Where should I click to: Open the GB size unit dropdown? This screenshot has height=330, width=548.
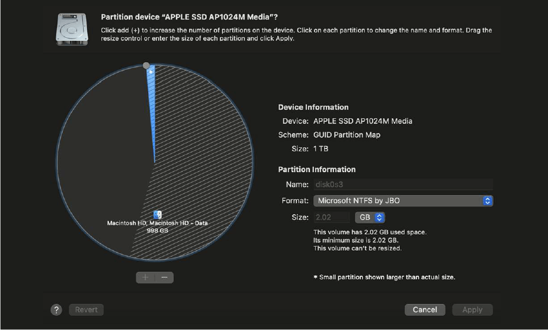click(370, 218)
